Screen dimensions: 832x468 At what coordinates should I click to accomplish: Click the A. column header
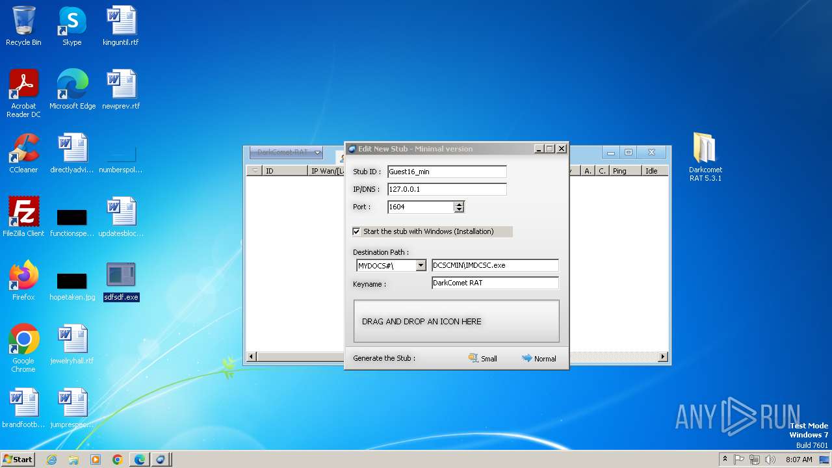tap(588, 171)
